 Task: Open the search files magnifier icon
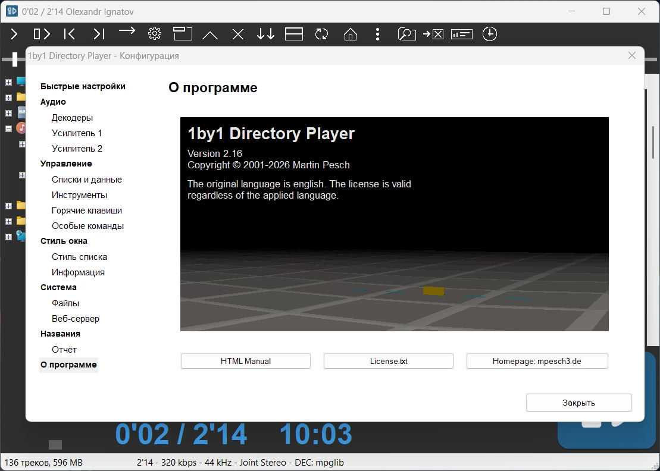pos(406,34)
